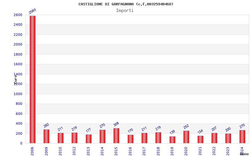Click the red bar for year 2015
Viewport: 252px width, 157px height.
click(x=116, y=136)
